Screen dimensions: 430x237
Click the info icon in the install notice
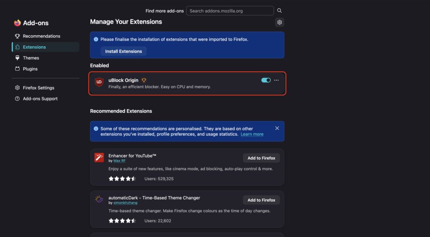pyautogui.click(x=96, y=39)
